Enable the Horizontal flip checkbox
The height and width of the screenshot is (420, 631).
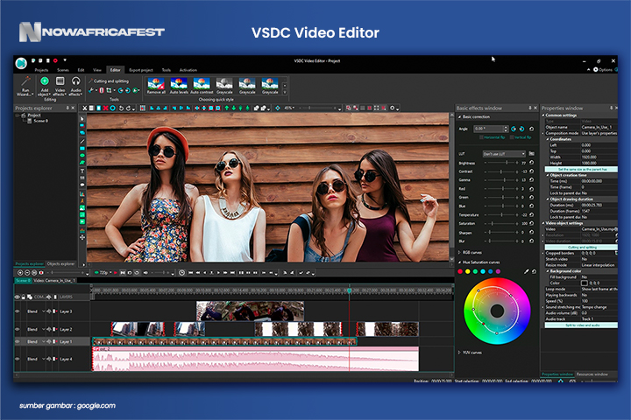tap(481, 137)
